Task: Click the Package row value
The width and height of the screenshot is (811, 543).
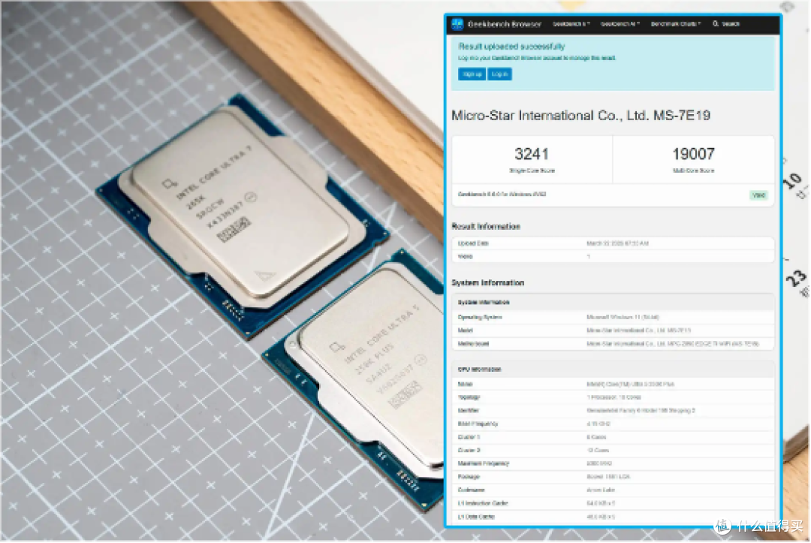Action: coord(608,478)
